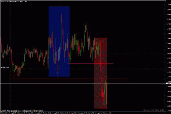Click the 31 Aug 11:50 time label

[x=90, y=113]
